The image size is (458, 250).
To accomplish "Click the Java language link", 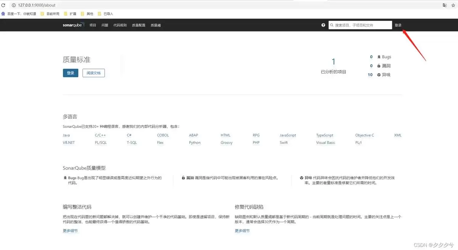I will 66,135.
